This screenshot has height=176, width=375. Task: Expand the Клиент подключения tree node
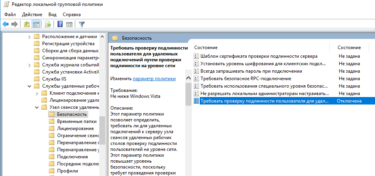click(37, 93)
